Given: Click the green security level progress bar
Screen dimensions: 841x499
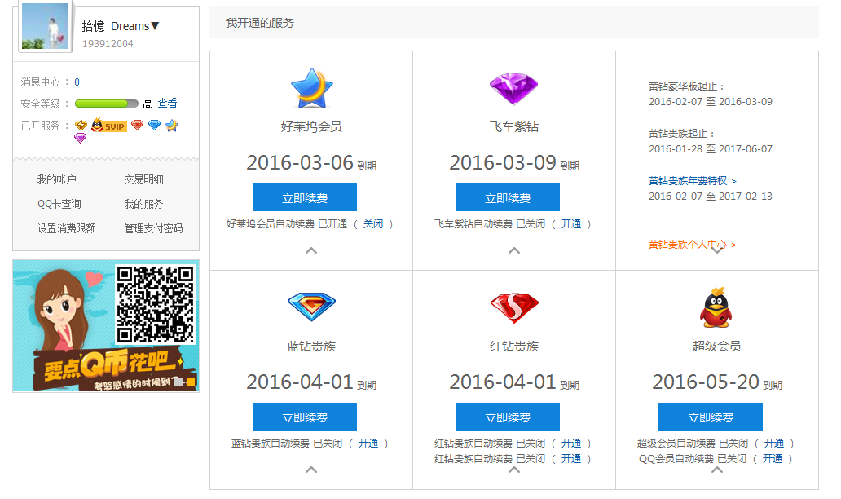Looking at the screenshot, I should pyautogui.click(x=106, y=104).
